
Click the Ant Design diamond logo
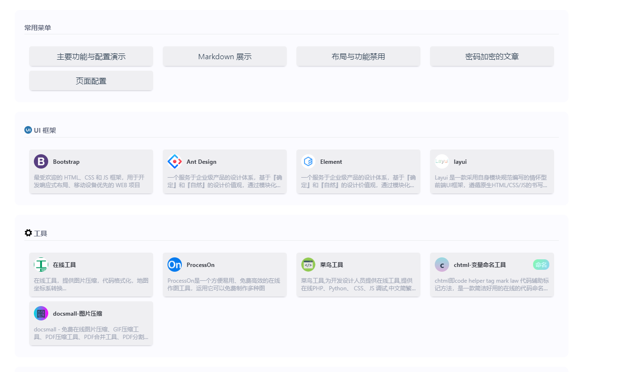(175, 161)
